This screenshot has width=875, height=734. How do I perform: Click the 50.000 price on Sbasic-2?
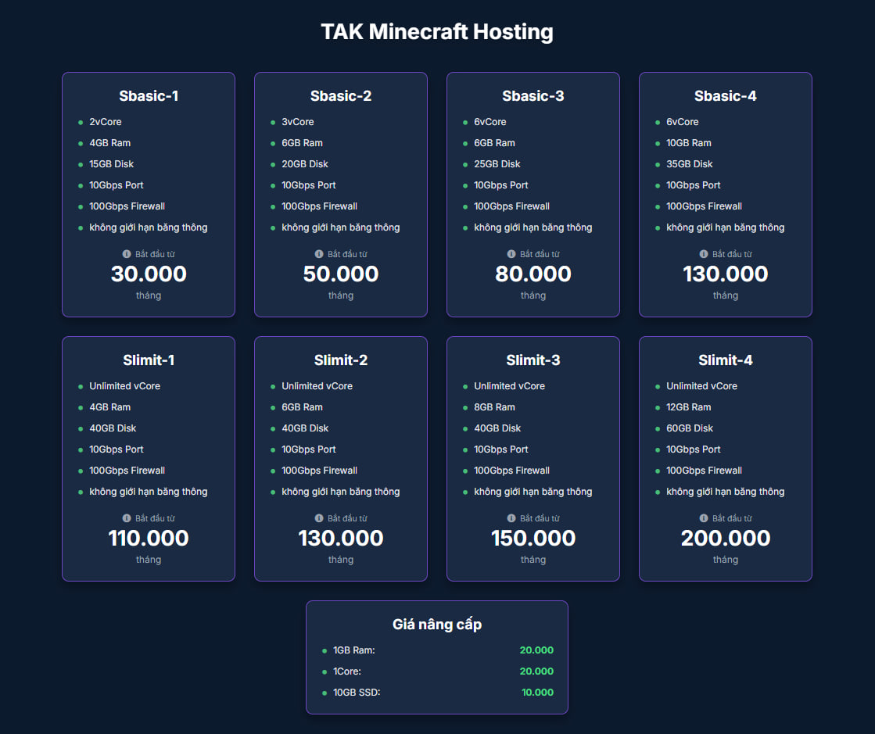[341, 274]
